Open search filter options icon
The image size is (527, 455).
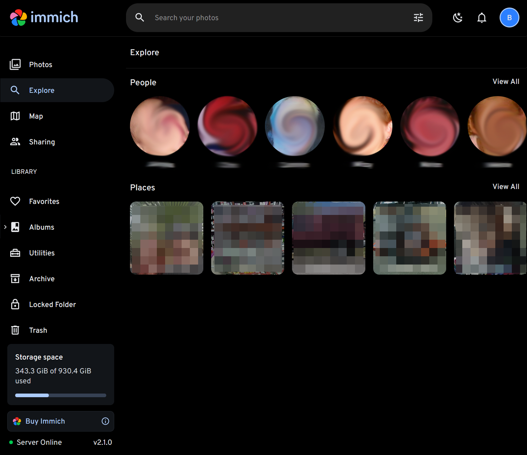coord(418,18)
